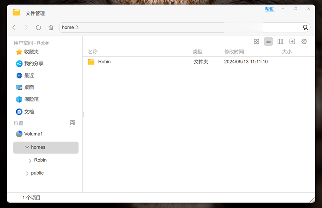Create a new item with plus icon
The width and height of the screenshot is (322, 208).
click(292, 41)
